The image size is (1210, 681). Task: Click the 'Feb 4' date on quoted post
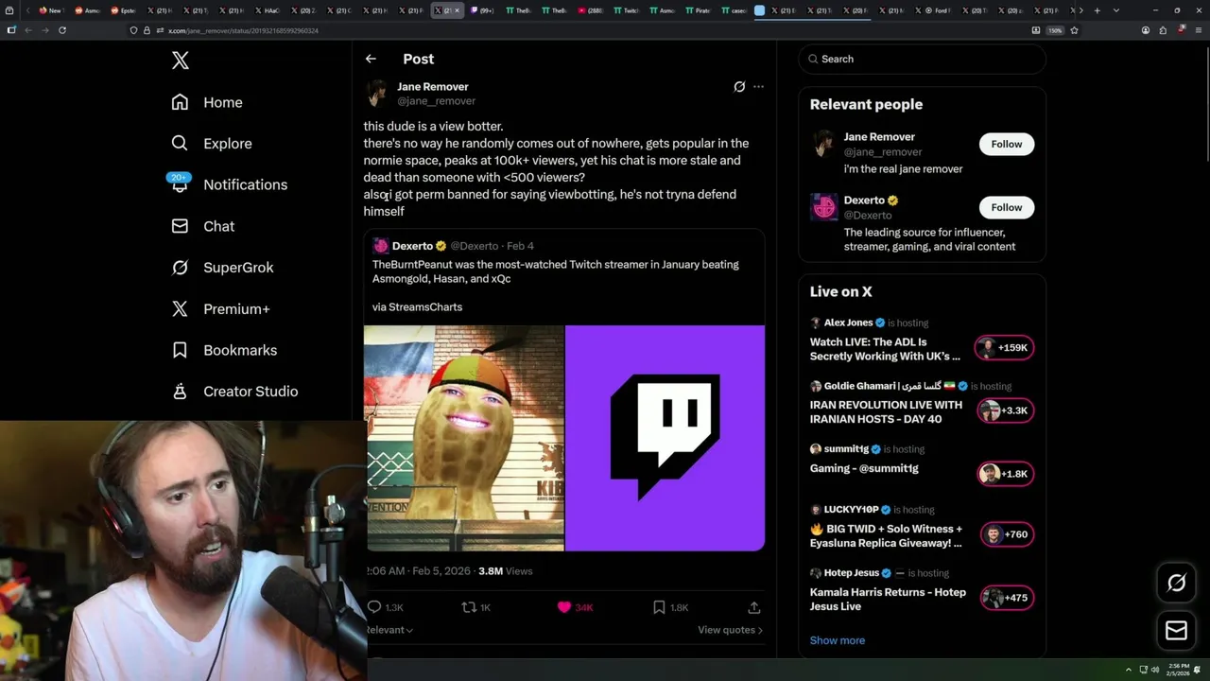[x=520, y=246]
